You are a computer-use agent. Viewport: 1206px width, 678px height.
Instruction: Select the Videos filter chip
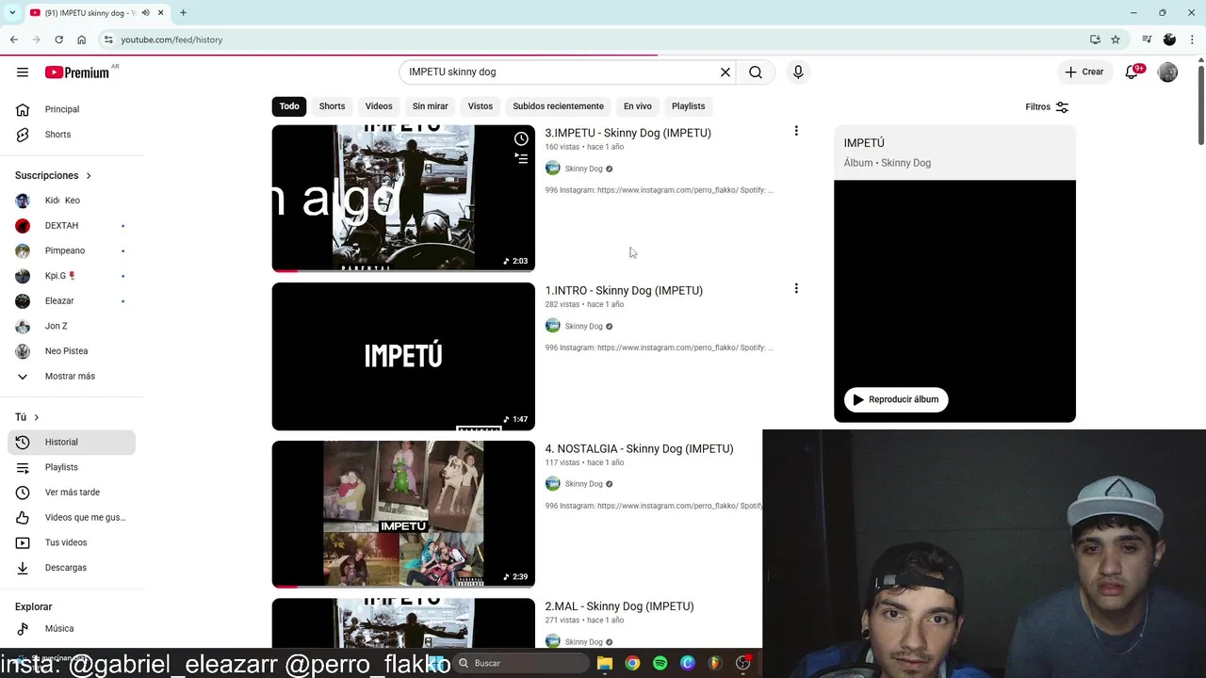pos(379,106)
